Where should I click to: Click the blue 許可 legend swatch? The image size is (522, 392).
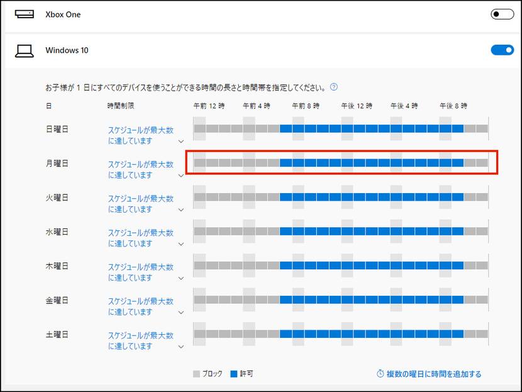[x=234, y=374]
